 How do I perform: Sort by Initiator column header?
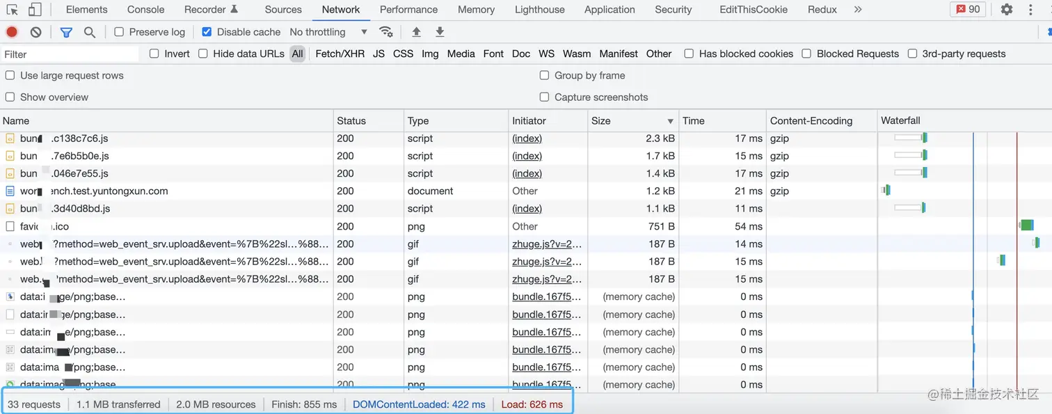pos(548,121)
